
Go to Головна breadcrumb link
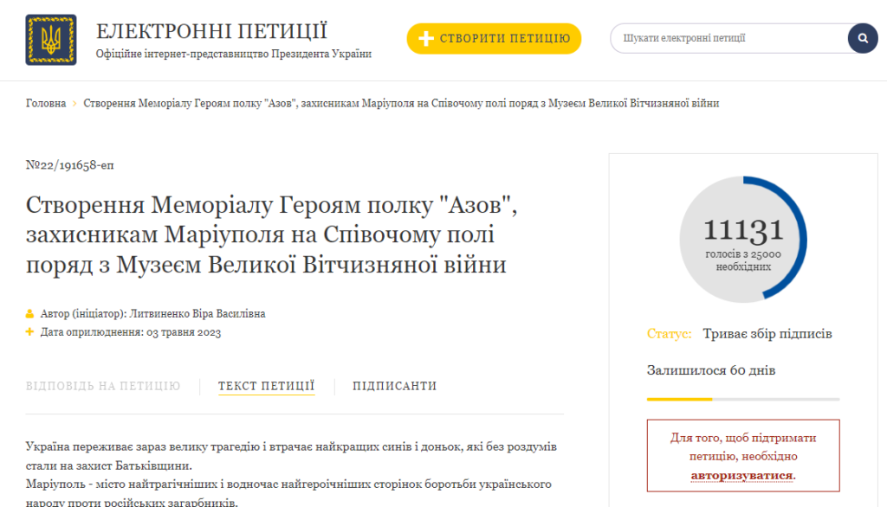46,104
